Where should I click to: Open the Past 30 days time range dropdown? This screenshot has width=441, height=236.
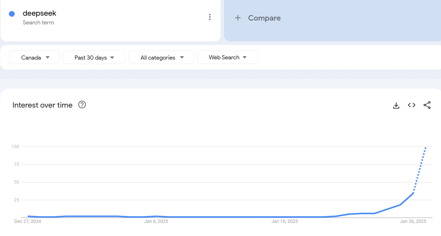coord(94,57)
